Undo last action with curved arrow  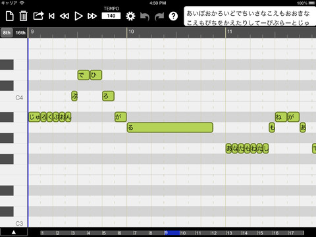[145, 16]
